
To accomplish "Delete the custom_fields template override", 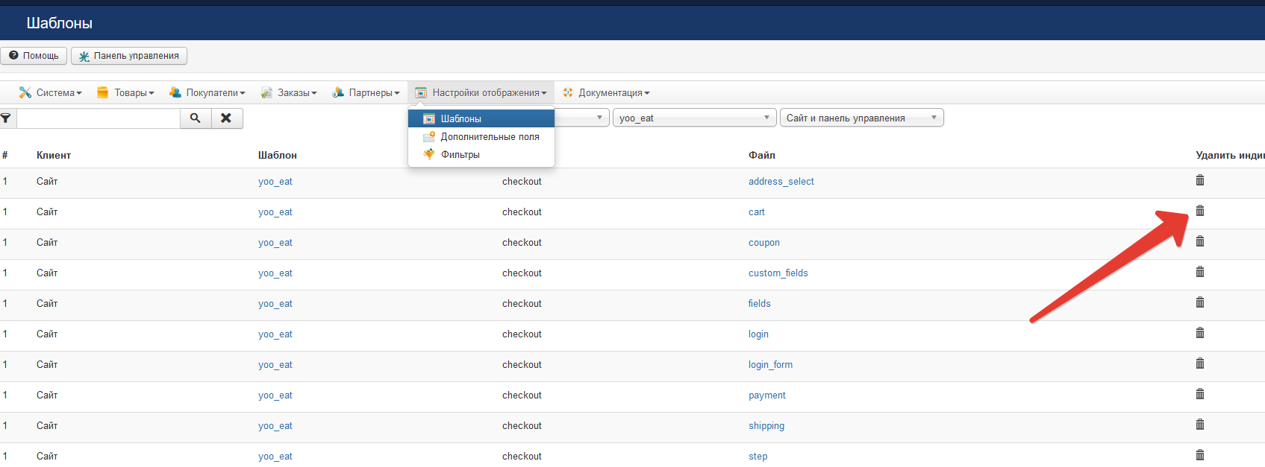I will (x=1200, y=272).
